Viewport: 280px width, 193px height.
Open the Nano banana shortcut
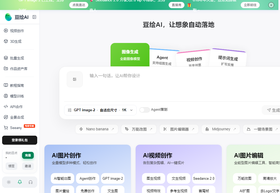point(97,129)
